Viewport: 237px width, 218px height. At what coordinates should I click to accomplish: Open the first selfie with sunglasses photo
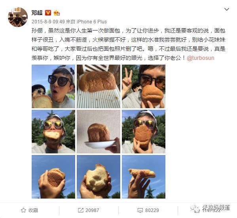[x=53, y=86]
